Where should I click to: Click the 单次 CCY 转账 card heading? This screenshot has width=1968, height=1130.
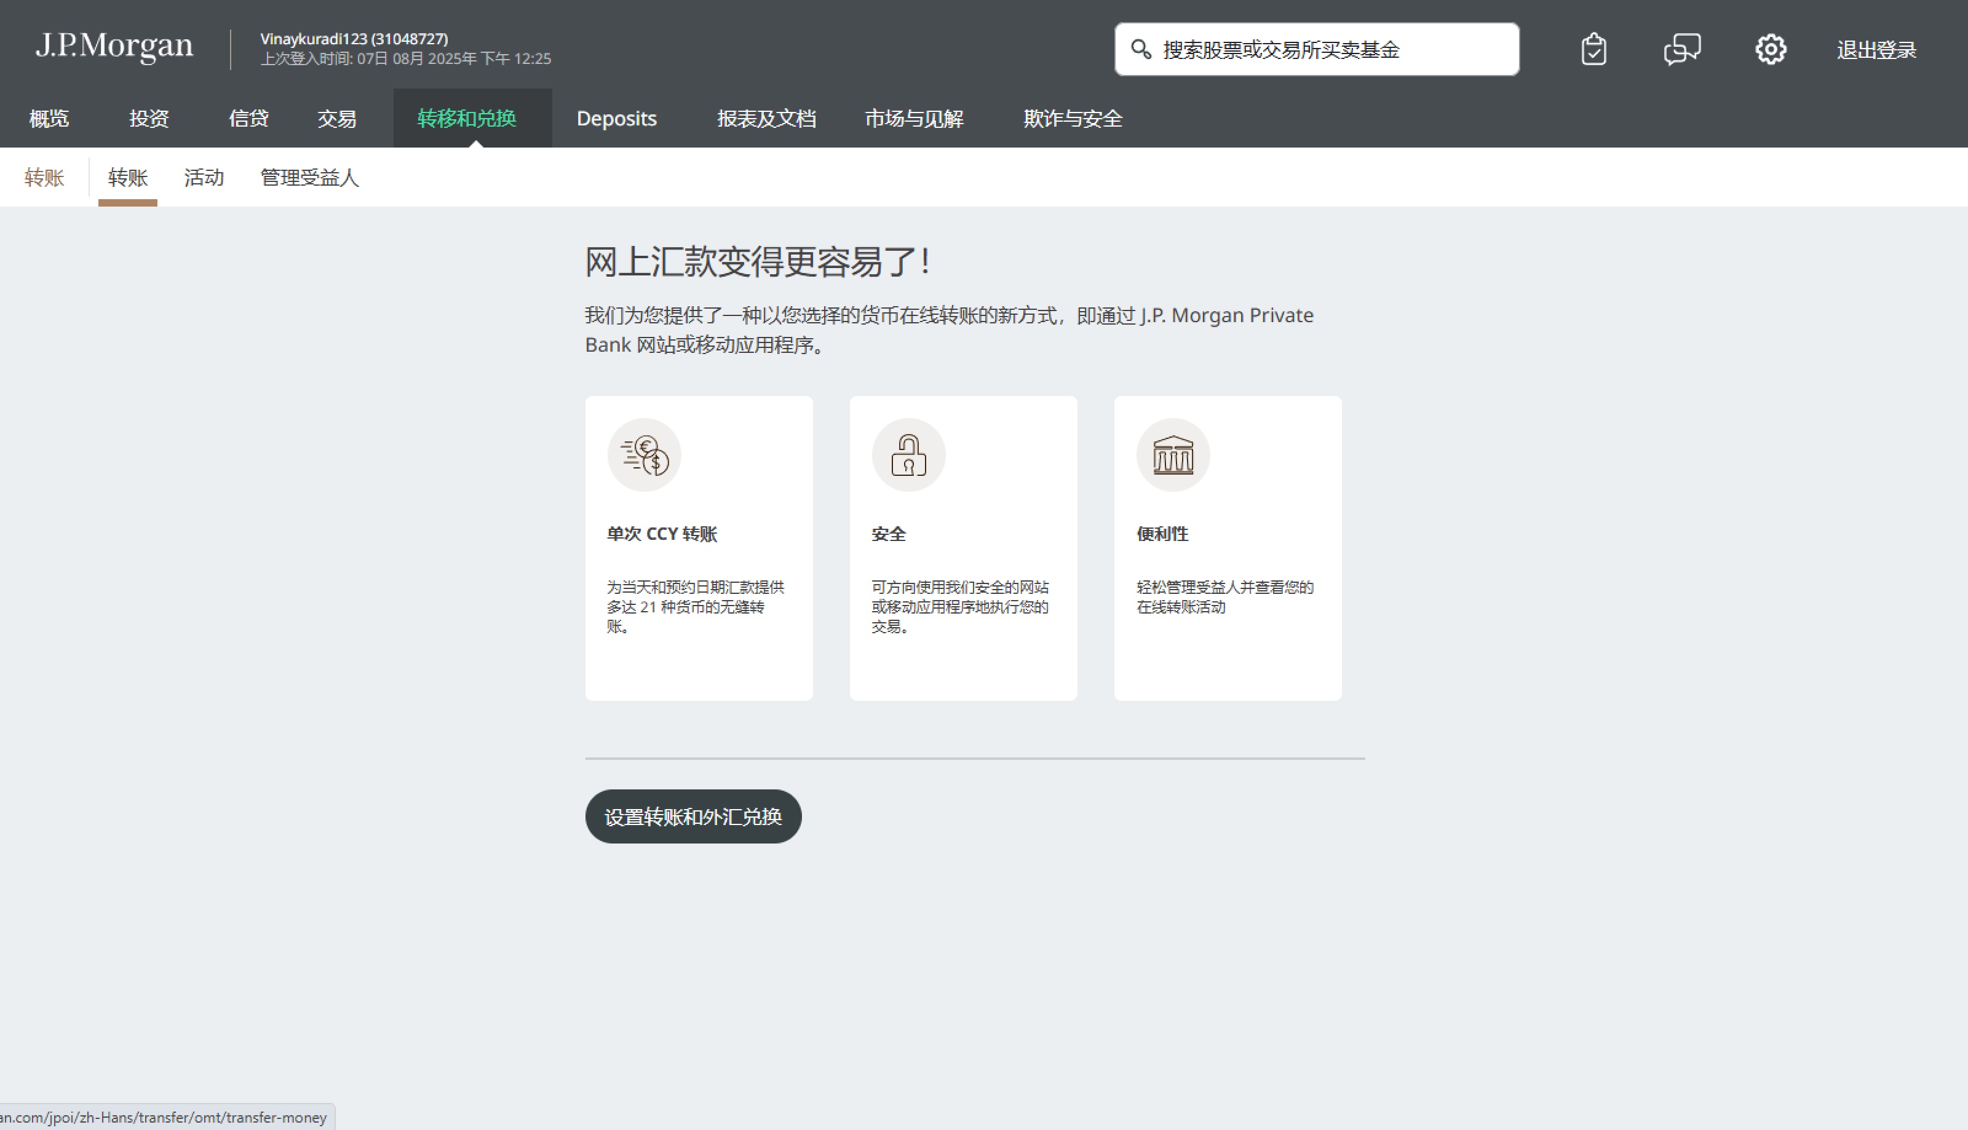pyautogui.click(x=662, y=534)
